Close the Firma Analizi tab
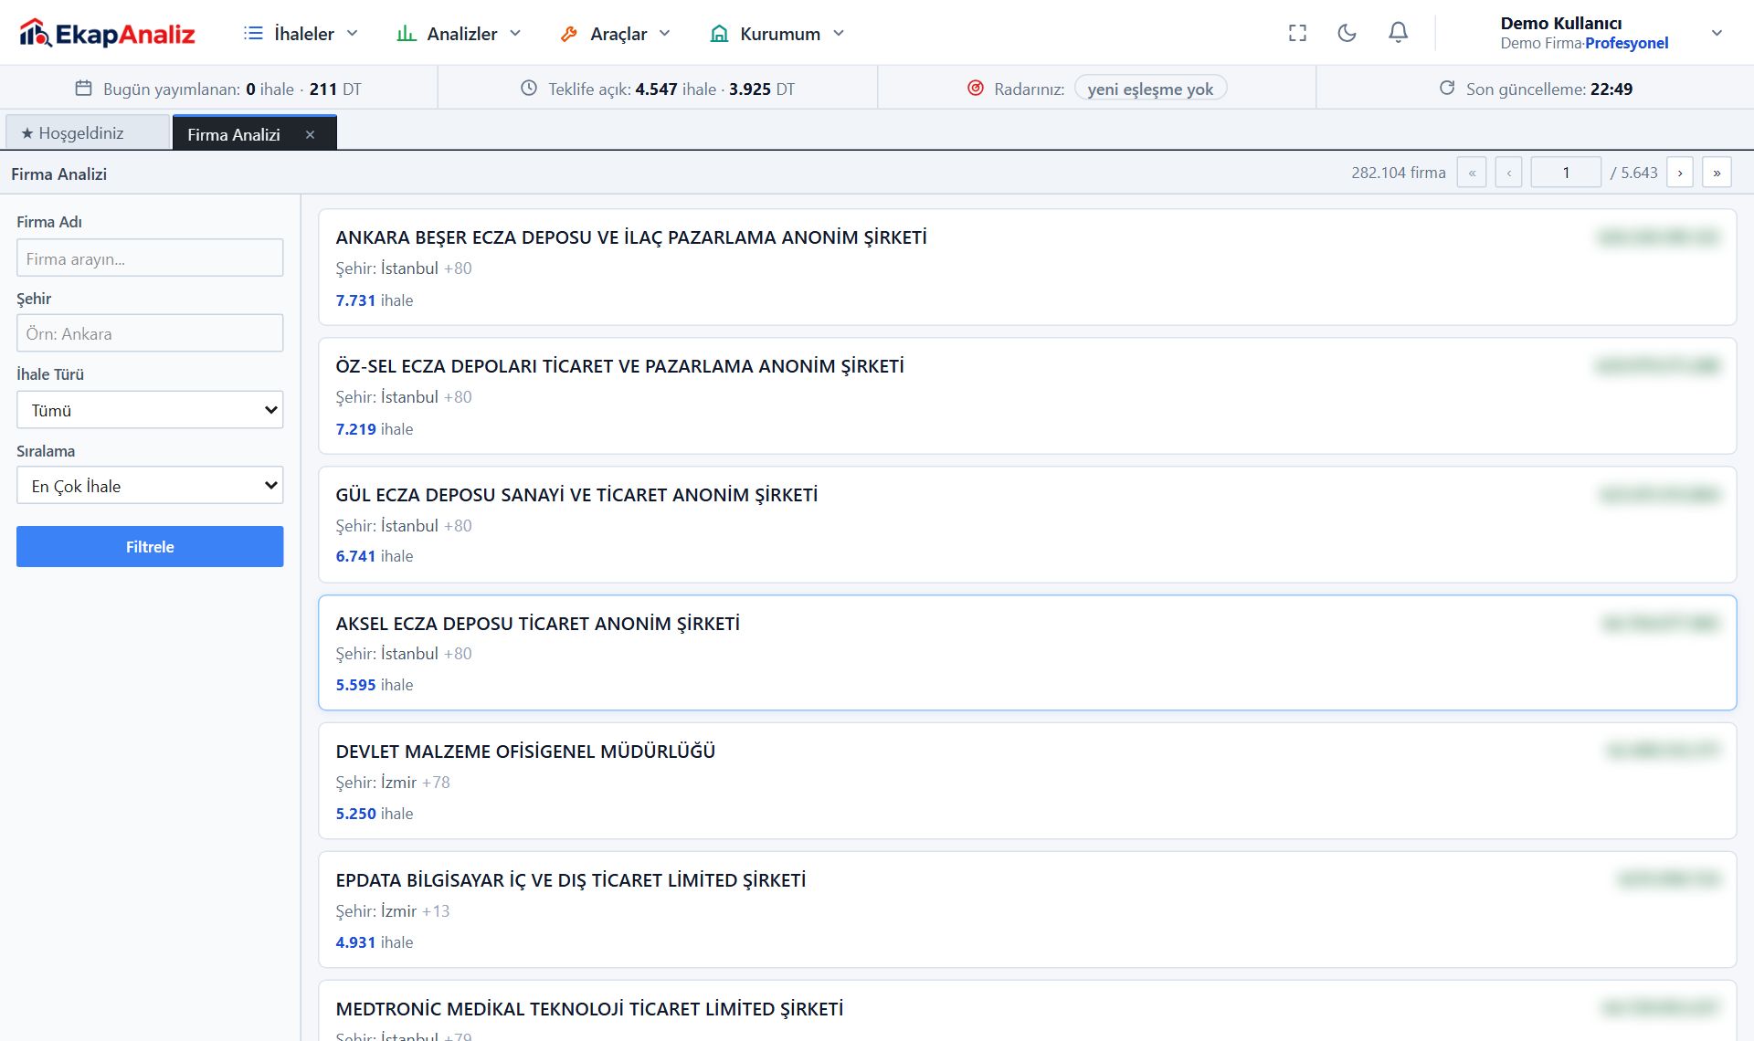 [x=310, y=134]
